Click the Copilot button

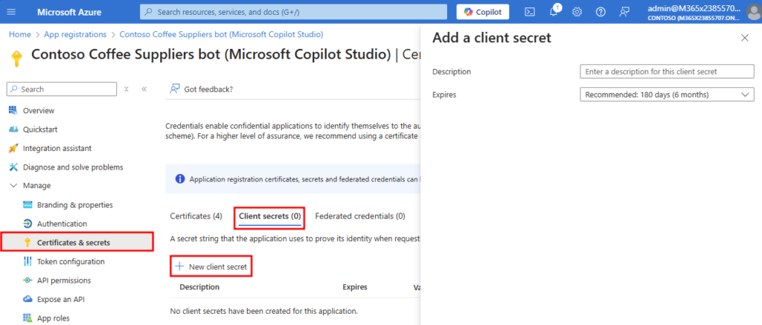(482, 12)
